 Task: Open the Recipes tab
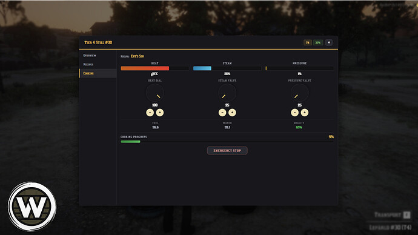point(98,64)
